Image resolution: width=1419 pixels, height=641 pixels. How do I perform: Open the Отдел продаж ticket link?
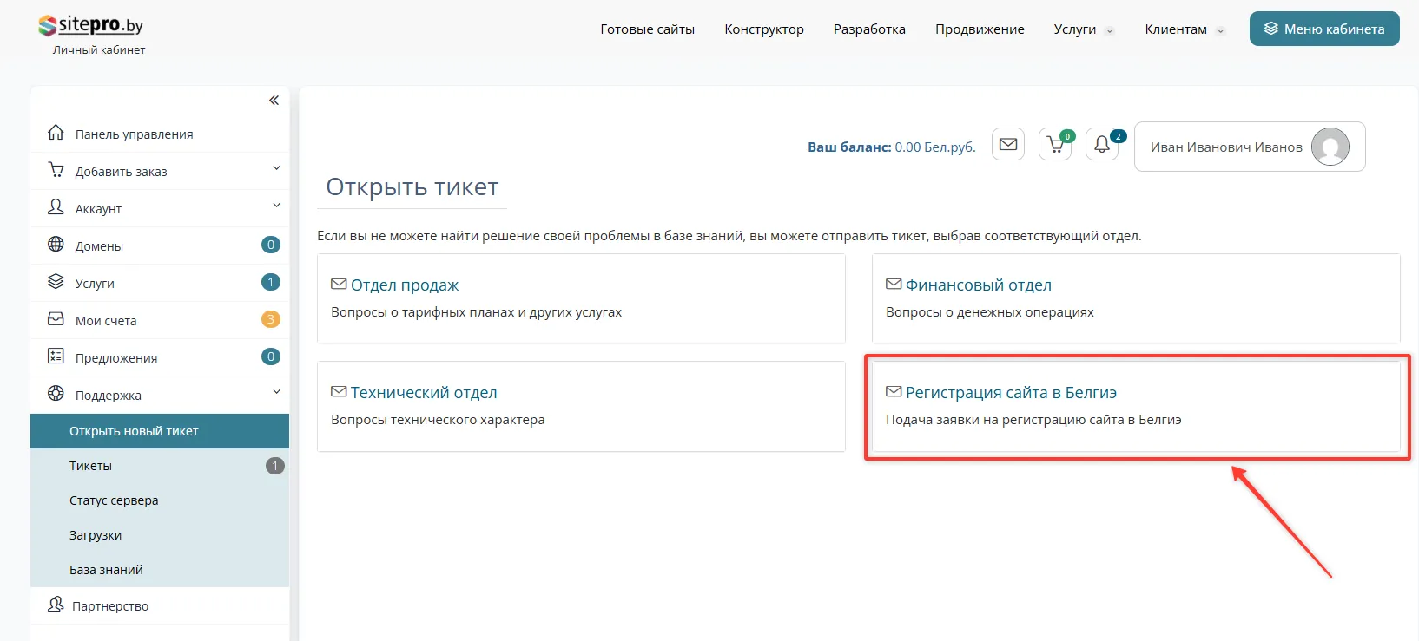pos(404,285)
